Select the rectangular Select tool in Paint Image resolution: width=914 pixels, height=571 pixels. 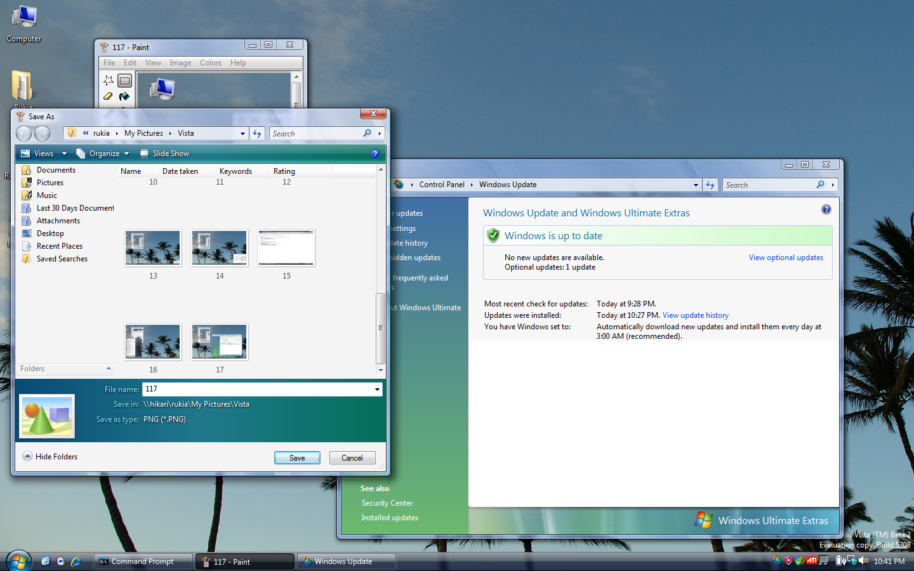(124, 80)
